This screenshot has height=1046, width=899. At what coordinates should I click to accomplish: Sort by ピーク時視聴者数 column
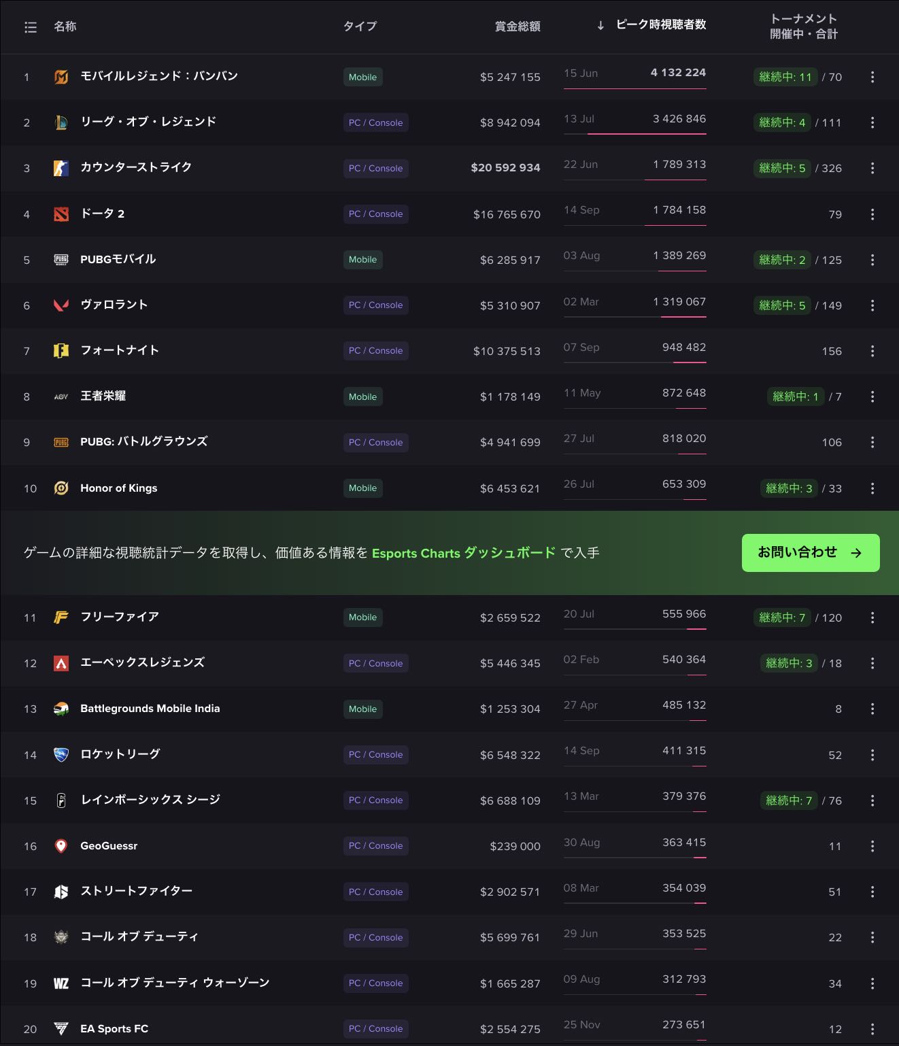660,25
